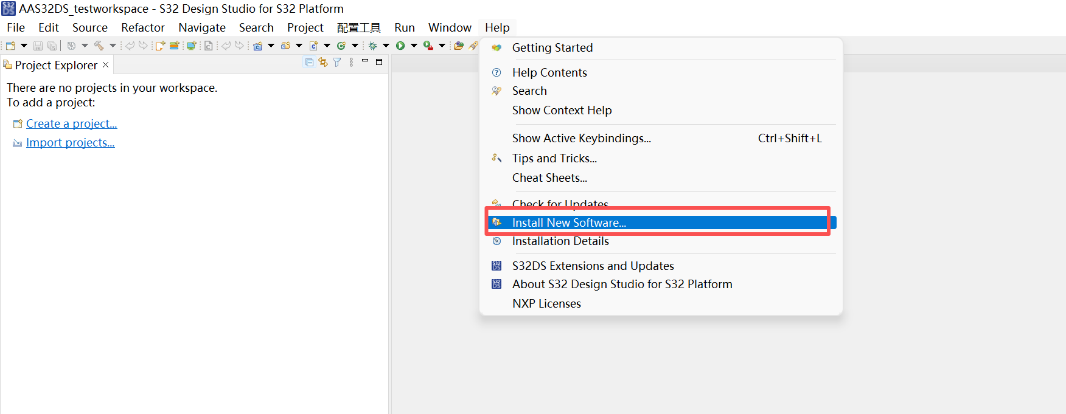Viewport: 1066px width, 414px height.
Task: Select Install New Software menu item
Action: (661, 223)
